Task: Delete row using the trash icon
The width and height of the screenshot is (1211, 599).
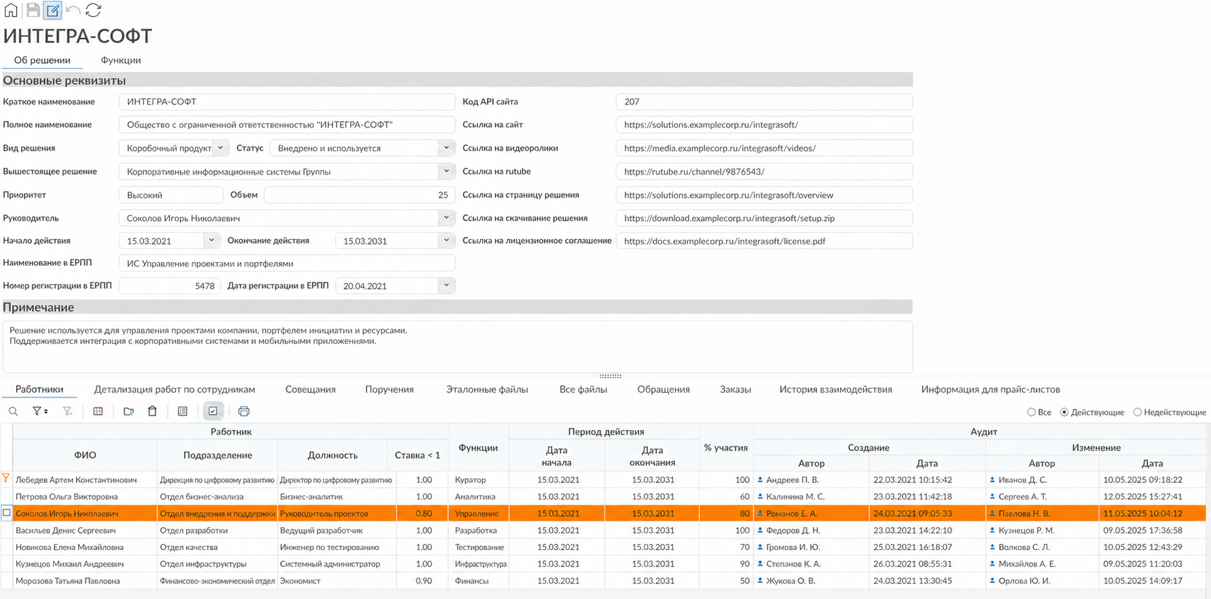Action: click(152, 412)
